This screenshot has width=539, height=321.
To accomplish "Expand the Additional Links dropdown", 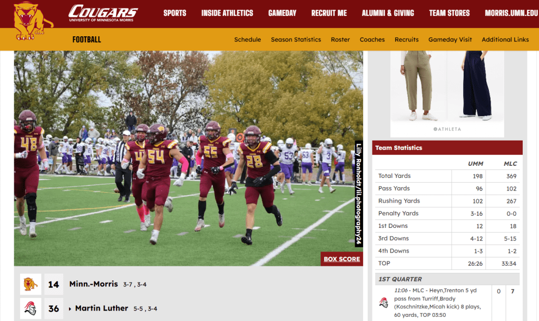I will (505, 39).
